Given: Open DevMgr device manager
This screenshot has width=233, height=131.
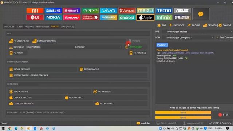Looking at the screenshot, I should [x=210, y=25].
